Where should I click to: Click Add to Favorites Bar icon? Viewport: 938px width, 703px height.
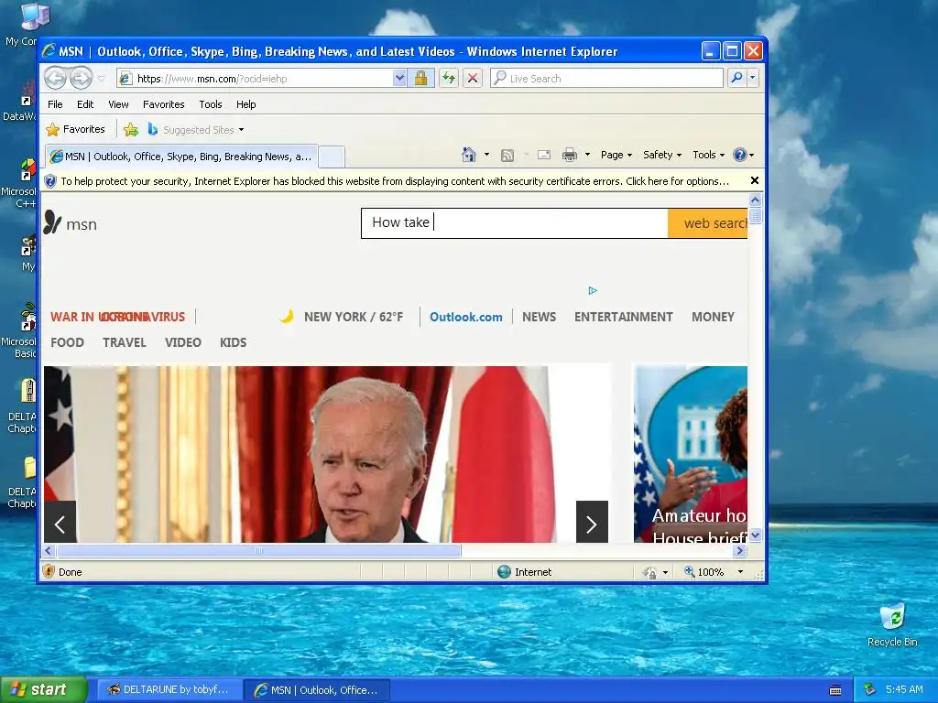130,129
